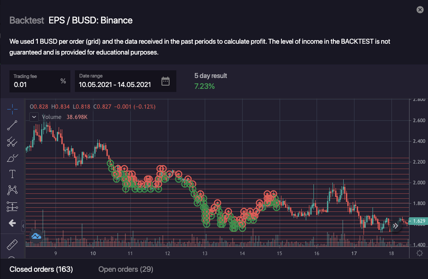
Task: Select the ruler measure tool
Action: pos(12,245)
